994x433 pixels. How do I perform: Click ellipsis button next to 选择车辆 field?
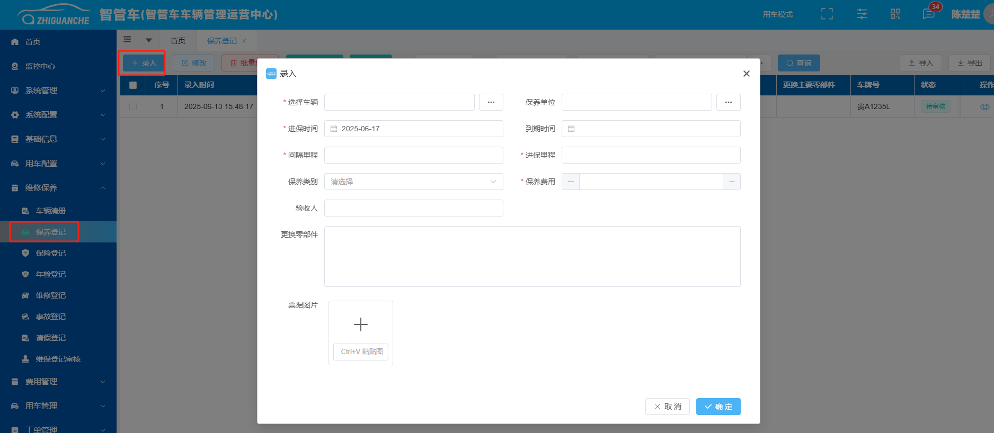[x=491, y=102]
